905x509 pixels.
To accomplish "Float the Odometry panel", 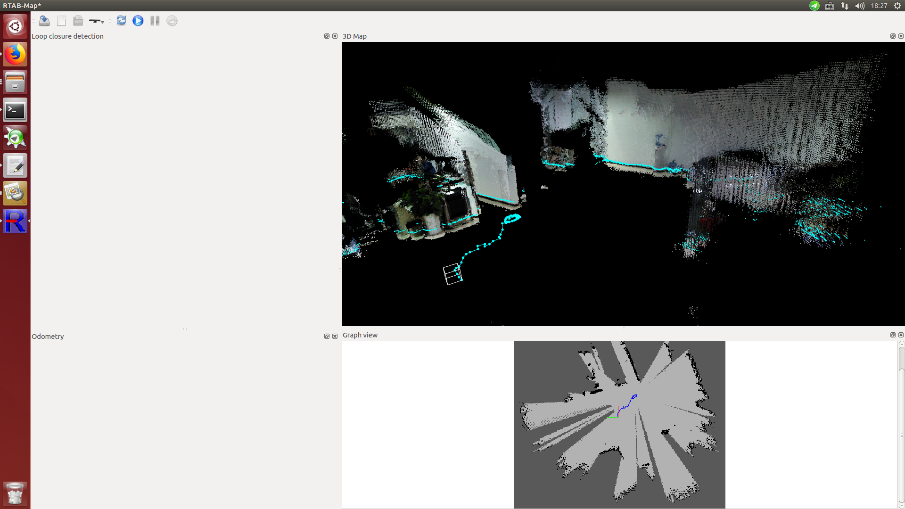I will point(327,337).
